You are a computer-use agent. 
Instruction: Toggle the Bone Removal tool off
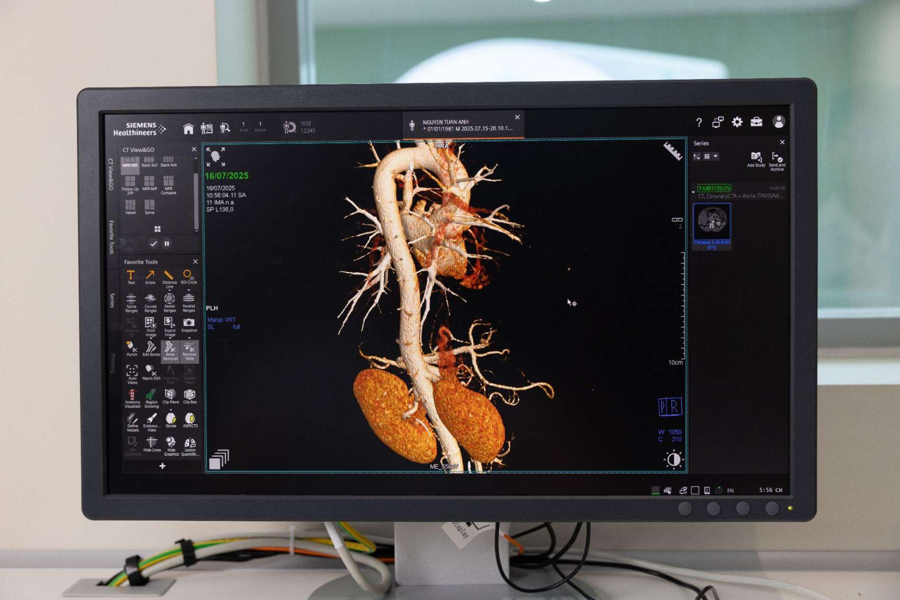click(x=170, y=349)
